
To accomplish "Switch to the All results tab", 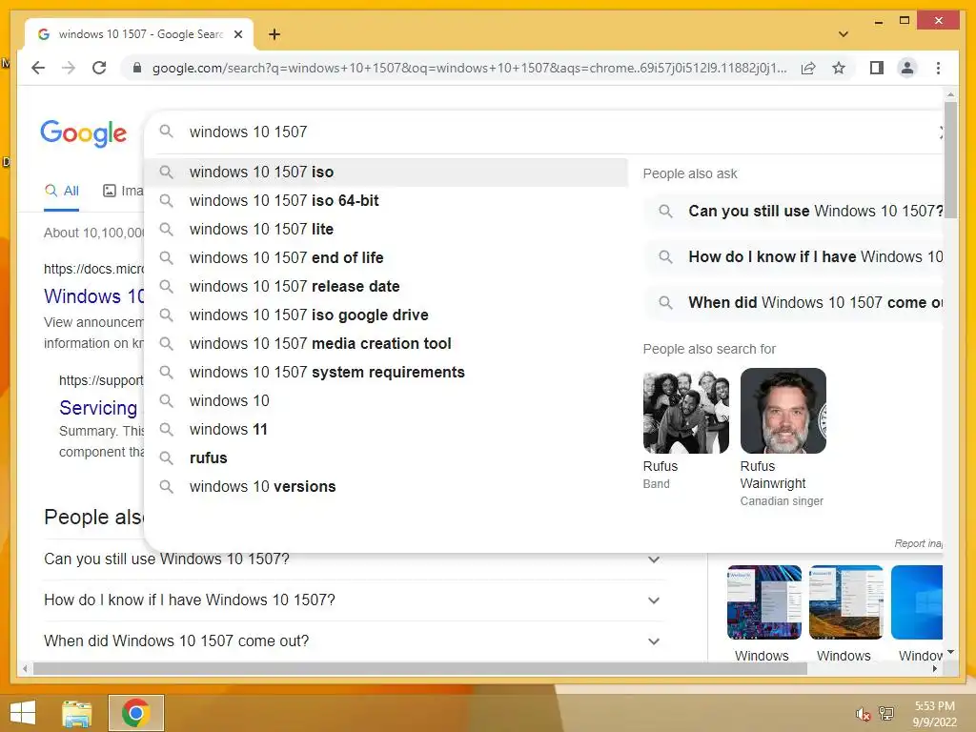I will (x=62, y=191).
